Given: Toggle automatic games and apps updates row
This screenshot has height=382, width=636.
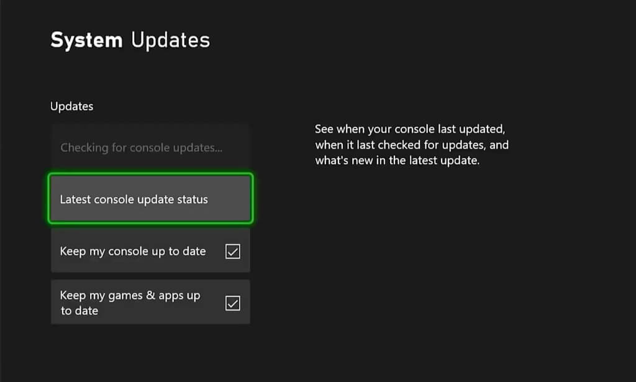Looking at the screenshot, I should point(150,302).
